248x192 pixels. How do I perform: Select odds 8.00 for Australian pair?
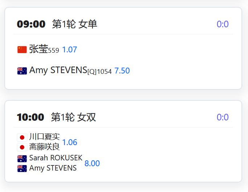point(92,163)
